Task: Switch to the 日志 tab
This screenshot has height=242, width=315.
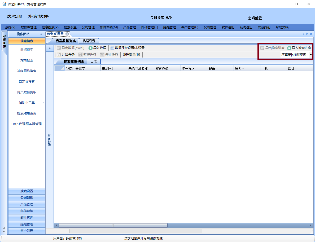Action: [x=94, y=61]
